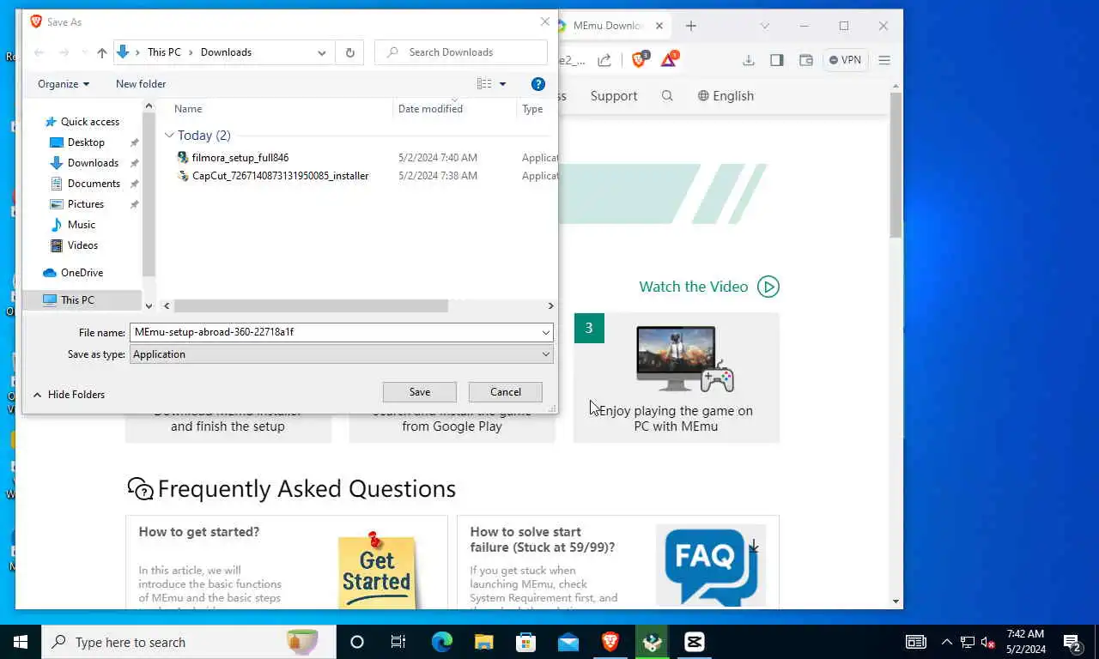Open Support link on MEmu page
The image size is (1099, 659).
point(614,96)
